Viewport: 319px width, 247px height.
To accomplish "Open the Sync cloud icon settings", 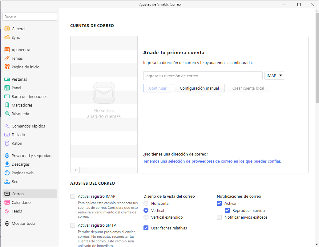I will point(7,37).
